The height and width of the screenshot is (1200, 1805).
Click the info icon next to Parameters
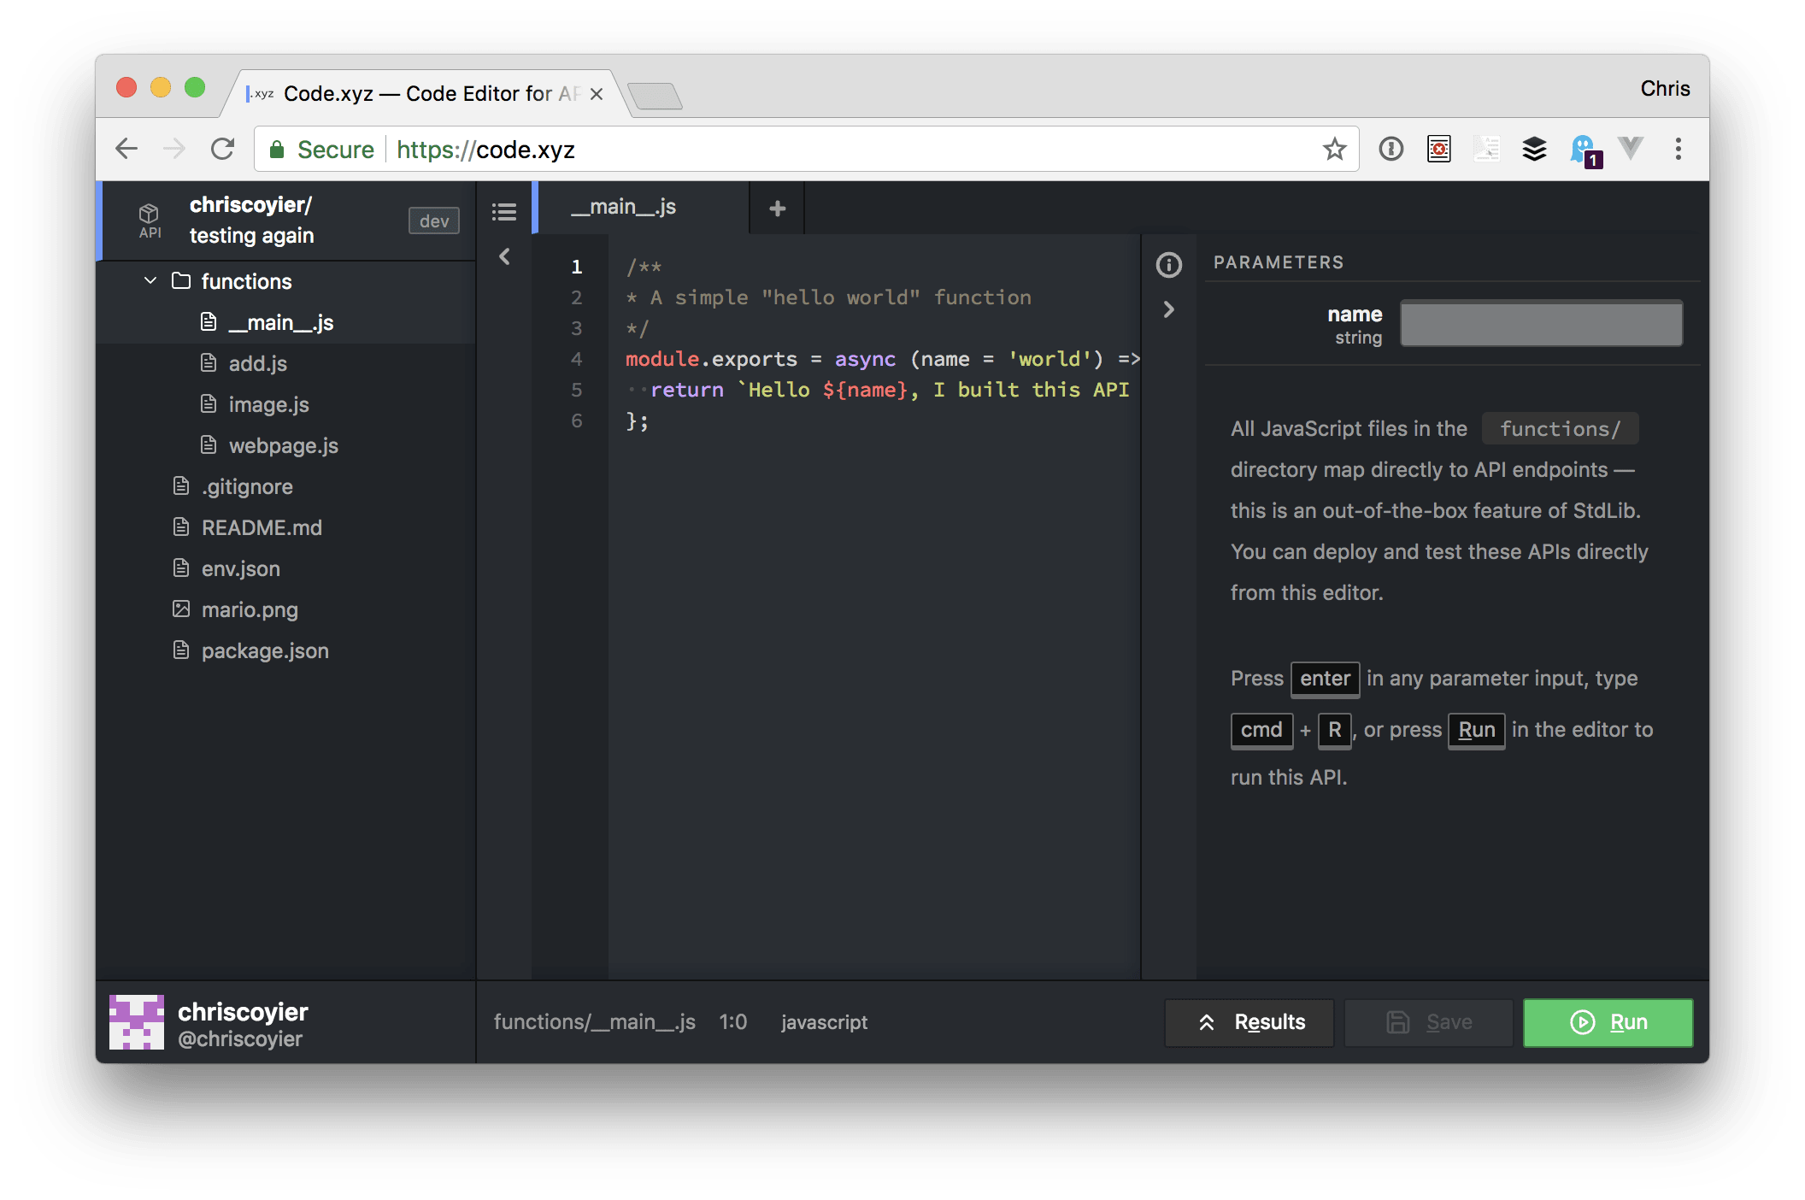pos(1168,265)
